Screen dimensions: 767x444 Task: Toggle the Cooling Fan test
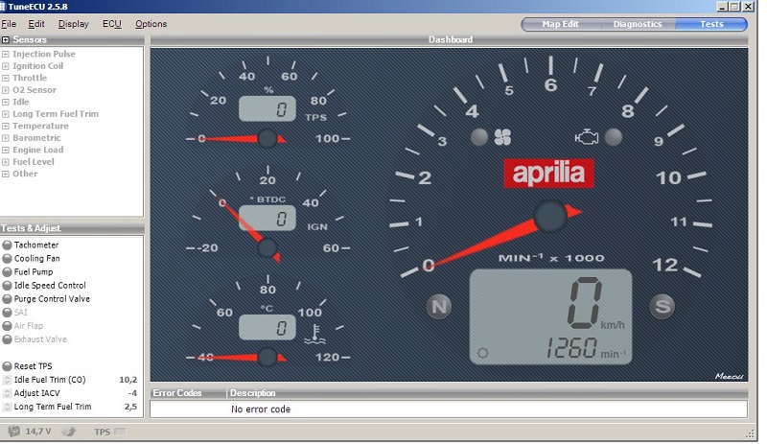pos(7,259)
